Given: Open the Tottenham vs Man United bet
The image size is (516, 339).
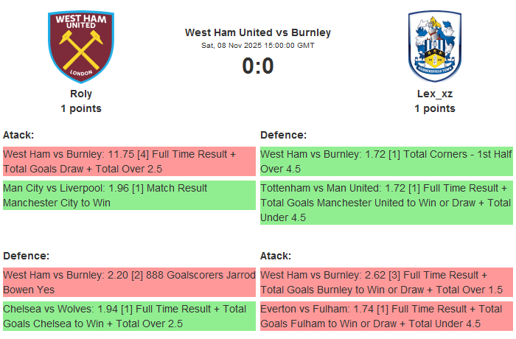Looking at the screenshot, I should click(386, 203).
